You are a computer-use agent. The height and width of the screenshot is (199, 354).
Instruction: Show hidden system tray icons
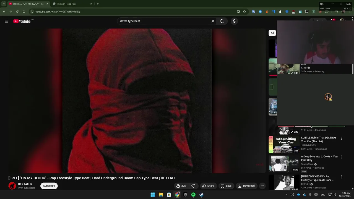[x=286, y=195]
